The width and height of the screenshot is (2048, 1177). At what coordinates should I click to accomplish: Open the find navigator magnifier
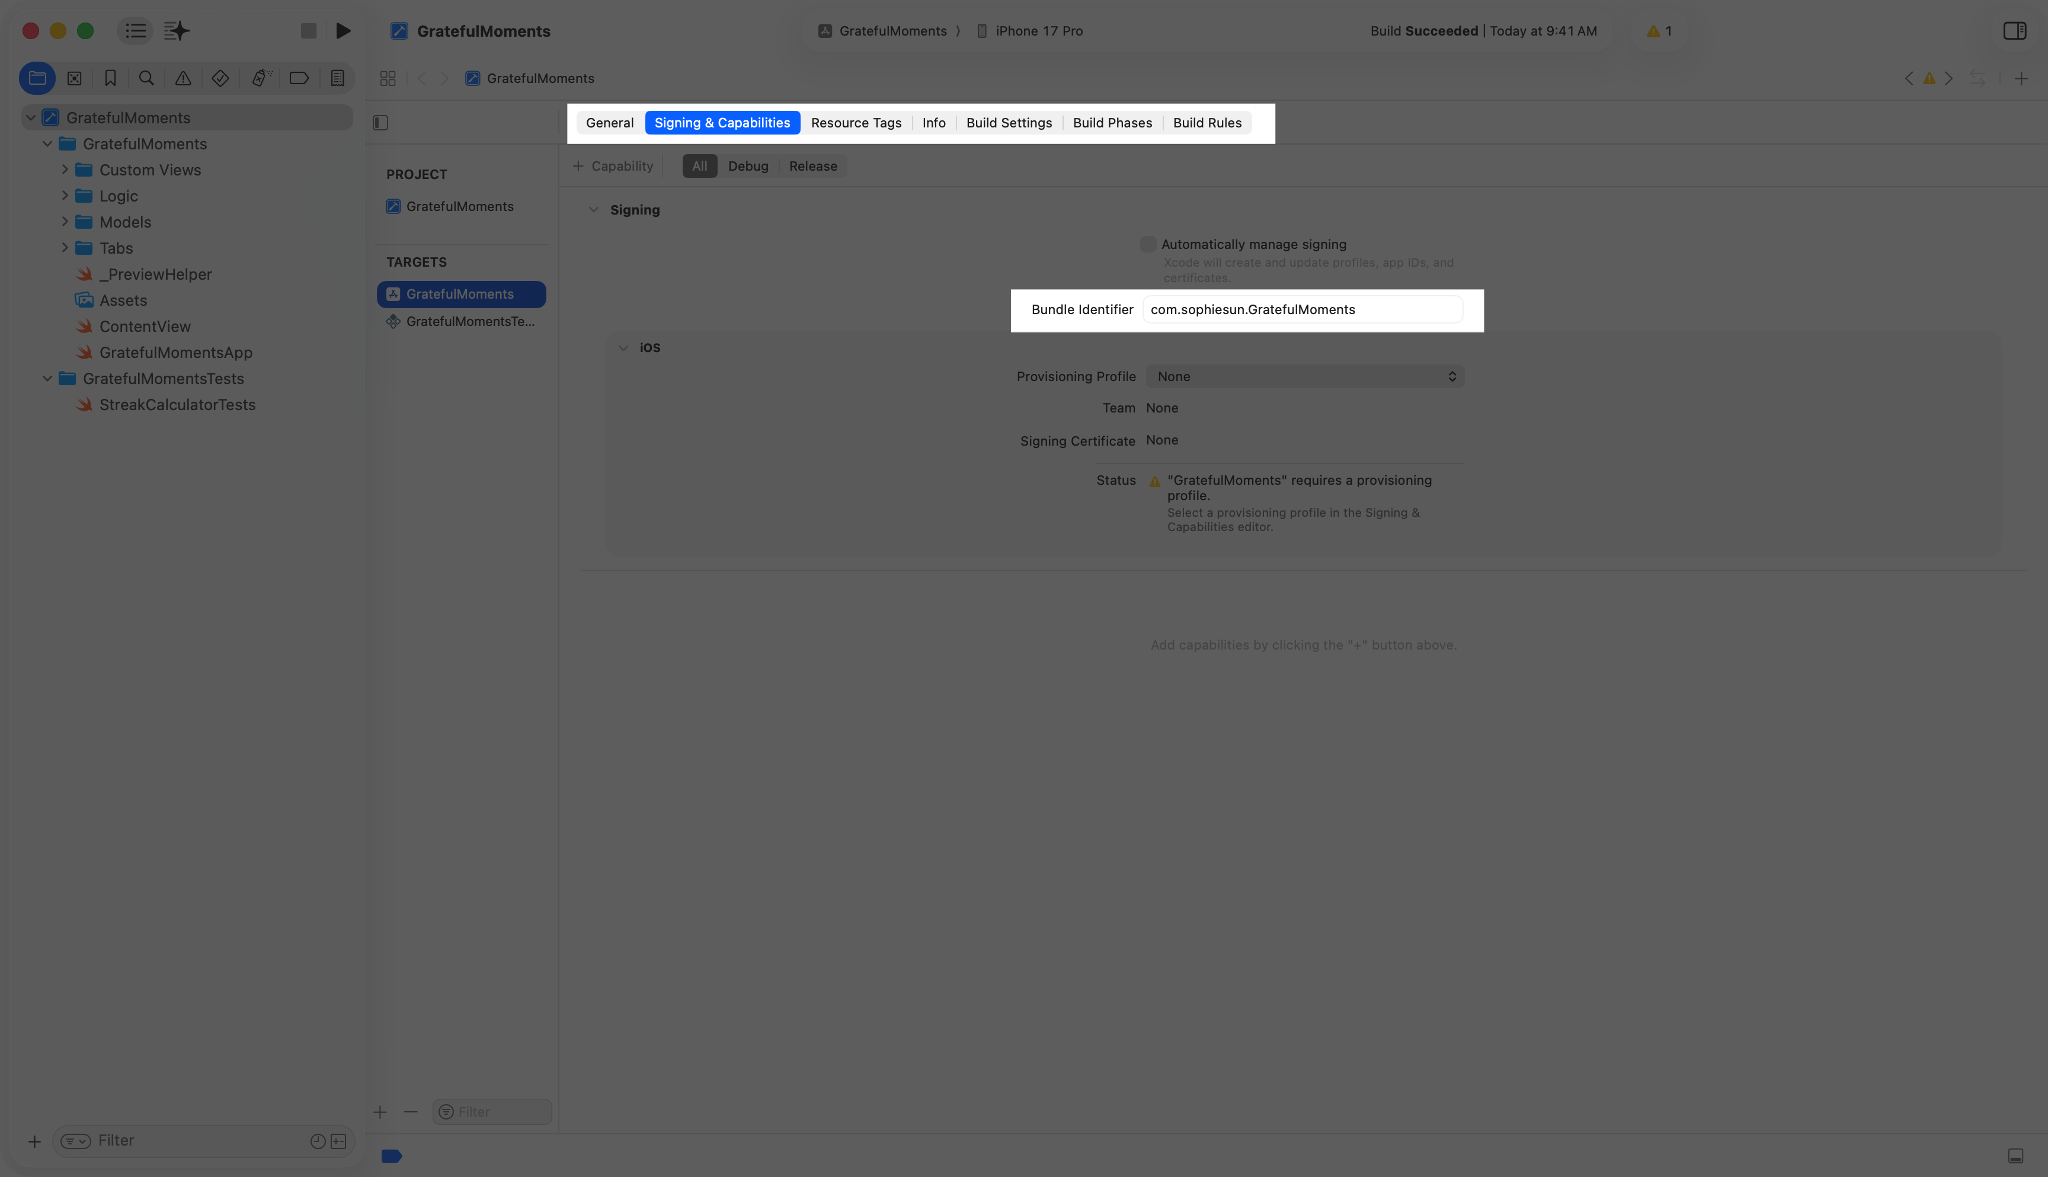click(x=146, y=78)
